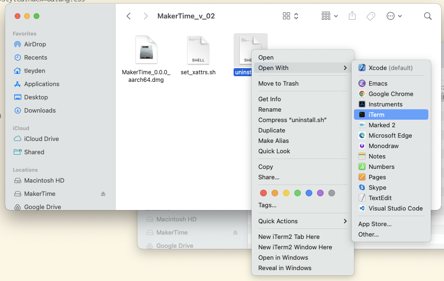
Task: Apply the gray tag color
Action: tap(332, 193)
